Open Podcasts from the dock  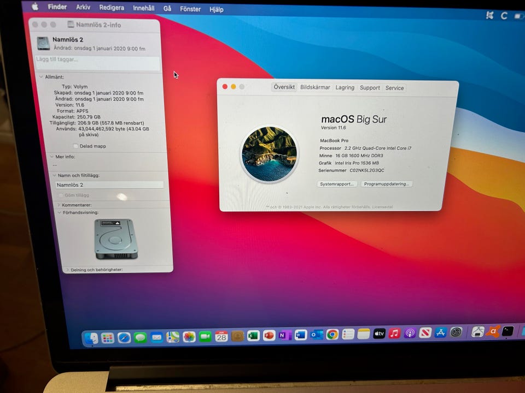(x=410, y=333)
